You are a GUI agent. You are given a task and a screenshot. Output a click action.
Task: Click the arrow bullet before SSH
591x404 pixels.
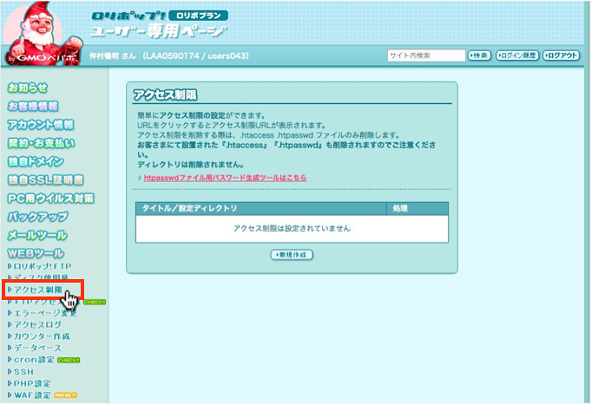tap(10, 372)
